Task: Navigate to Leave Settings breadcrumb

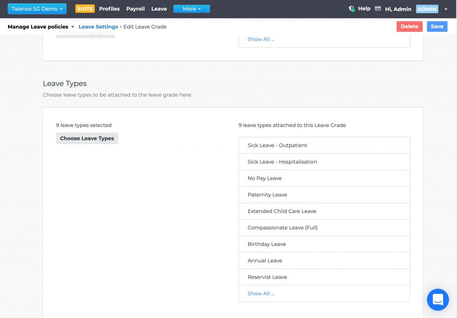Action: pos(98,27)
